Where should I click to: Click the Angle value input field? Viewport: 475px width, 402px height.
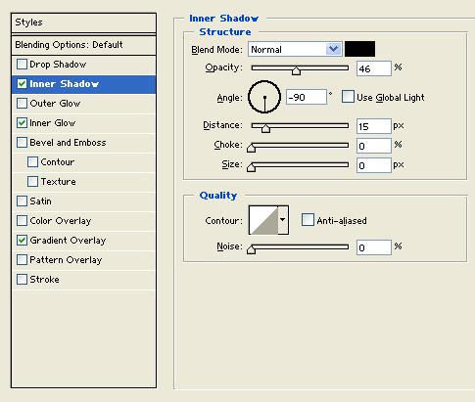pyautogui.click(x=307, y=97)
